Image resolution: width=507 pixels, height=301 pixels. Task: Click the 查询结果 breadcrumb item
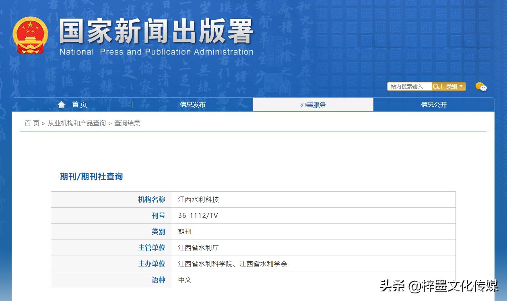(127, 123)
